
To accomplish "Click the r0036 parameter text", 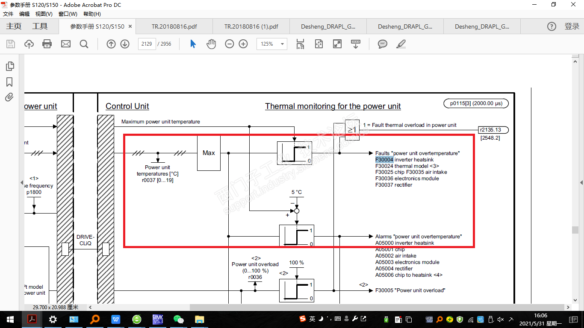I will tap(255, 277).
